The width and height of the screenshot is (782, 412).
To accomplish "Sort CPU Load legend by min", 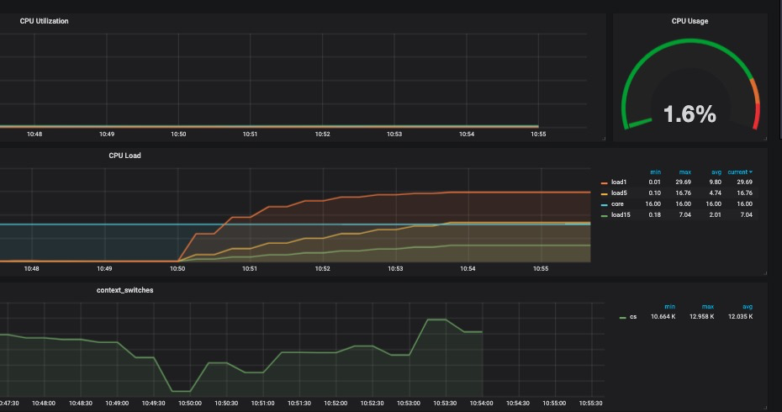I will 655,172.
